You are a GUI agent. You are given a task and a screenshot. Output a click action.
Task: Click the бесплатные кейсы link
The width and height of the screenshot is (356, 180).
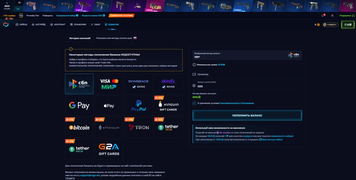(271, 139)
